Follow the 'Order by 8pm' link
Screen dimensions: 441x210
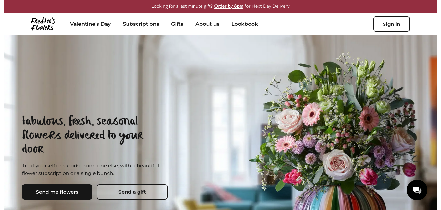pos(229,6)
